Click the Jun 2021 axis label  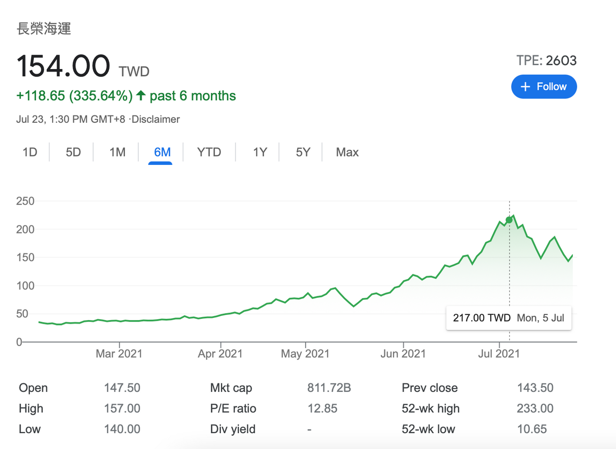[403, 354]
